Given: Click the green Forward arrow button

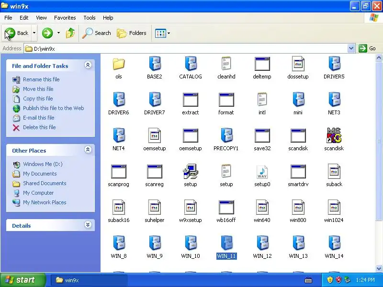Looking at the screenshot, I should (x=47, y=33).
